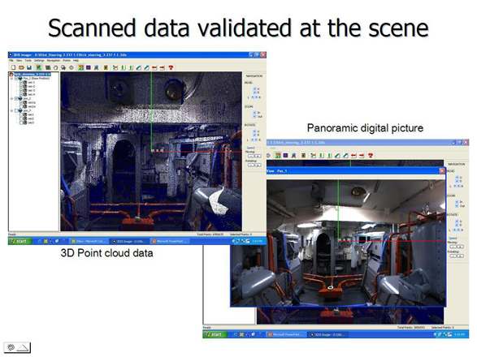Click the purple square icon in right window toolbar

285,155
